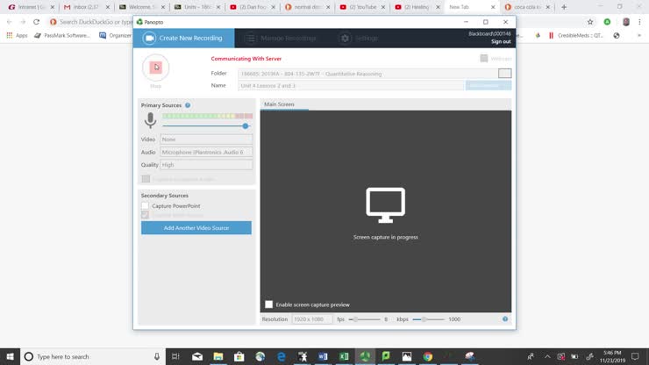The height and width of the screenshot is (365, 649).
Task: Click the Primary Sources help icon
Action: [188, 105]
